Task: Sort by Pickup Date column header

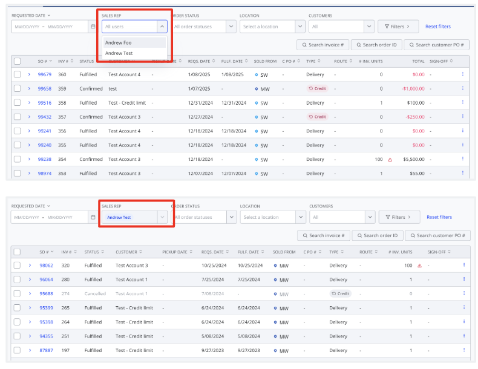Action: point(177,252)
